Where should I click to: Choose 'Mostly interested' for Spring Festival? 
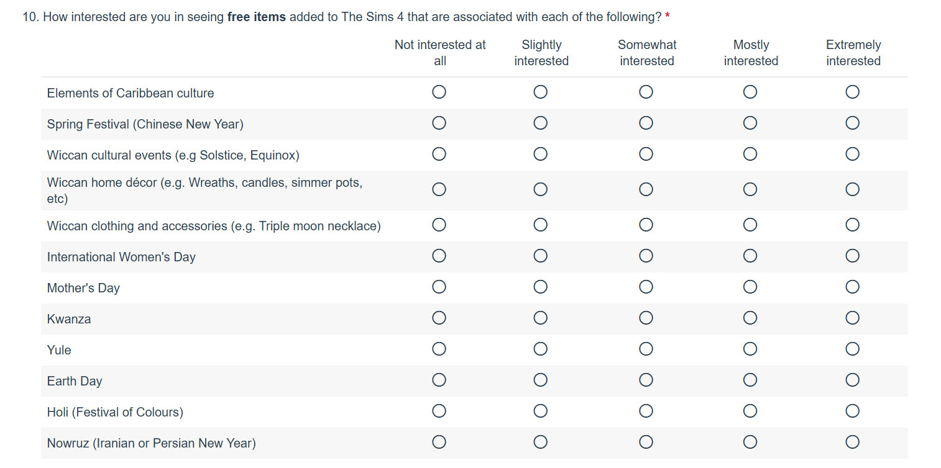750,123
